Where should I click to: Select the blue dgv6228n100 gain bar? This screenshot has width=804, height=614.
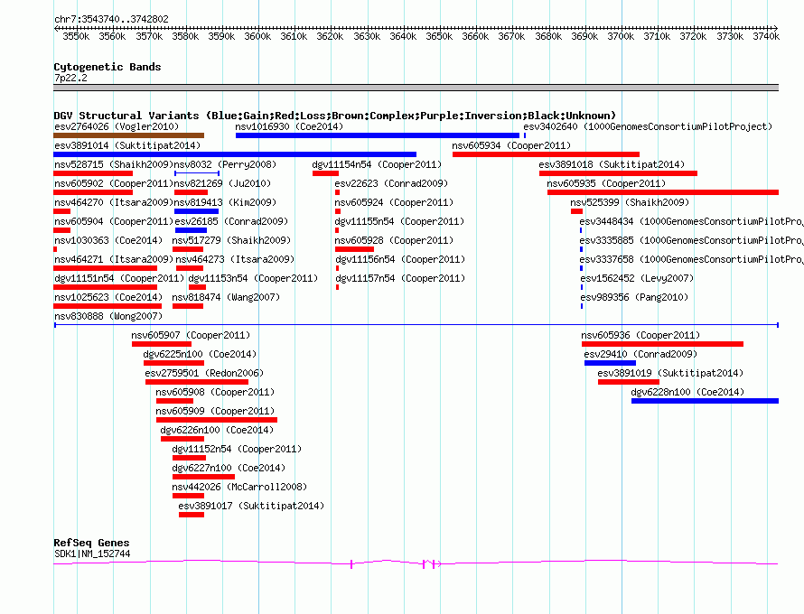[x=705, y=401]
